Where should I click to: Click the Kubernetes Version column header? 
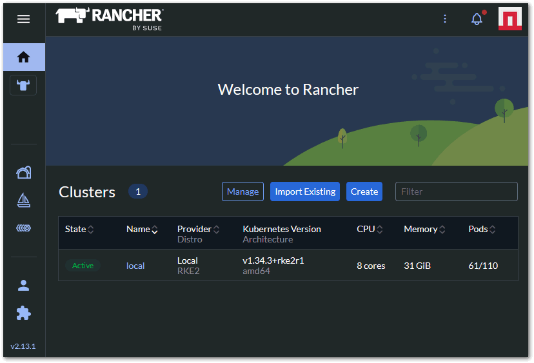282,229
